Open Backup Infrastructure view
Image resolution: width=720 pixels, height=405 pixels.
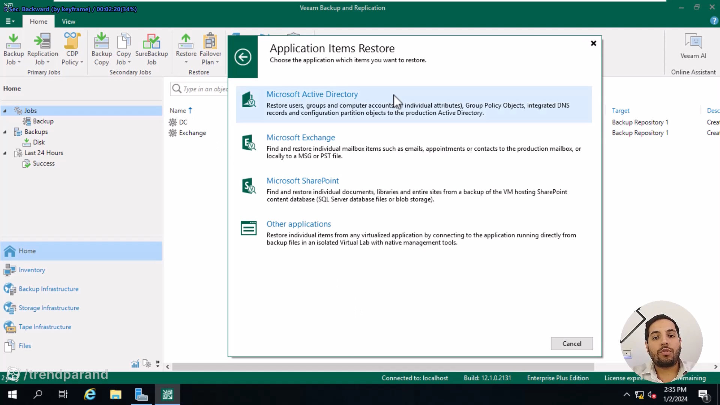[48, 289]
